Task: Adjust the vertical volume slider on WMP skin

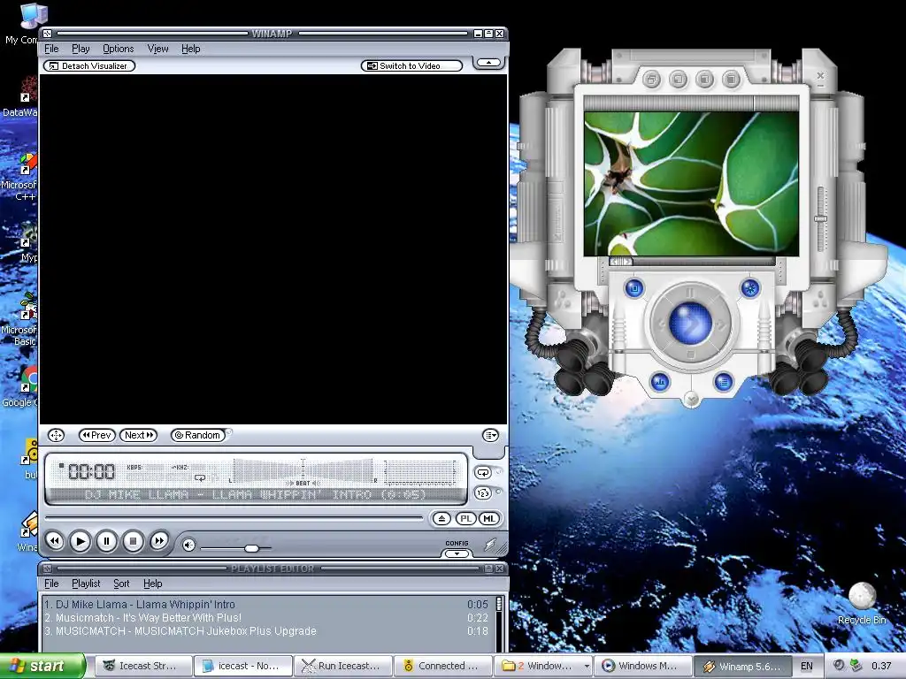Action: [x=820, y=219]
